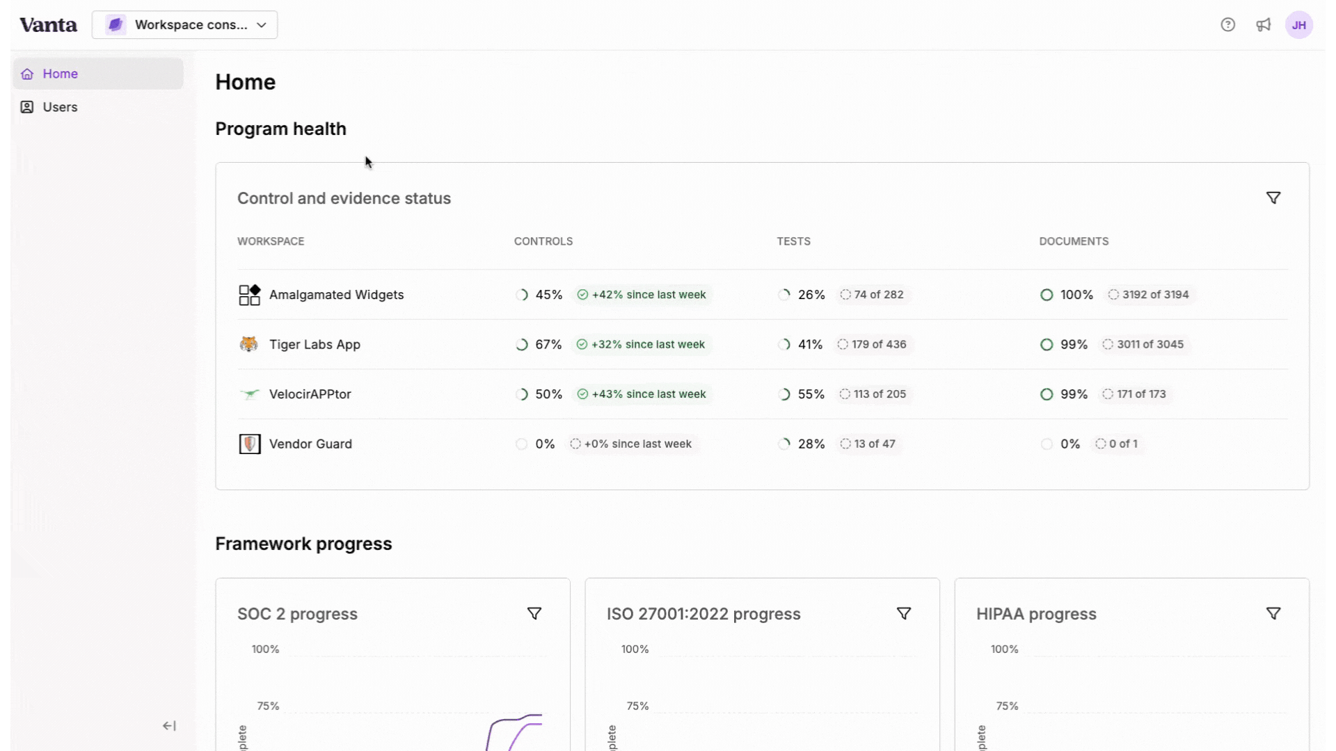1336x751 pixels.
Task: Filter the SOC 2 progress chart
Action: 534,614
